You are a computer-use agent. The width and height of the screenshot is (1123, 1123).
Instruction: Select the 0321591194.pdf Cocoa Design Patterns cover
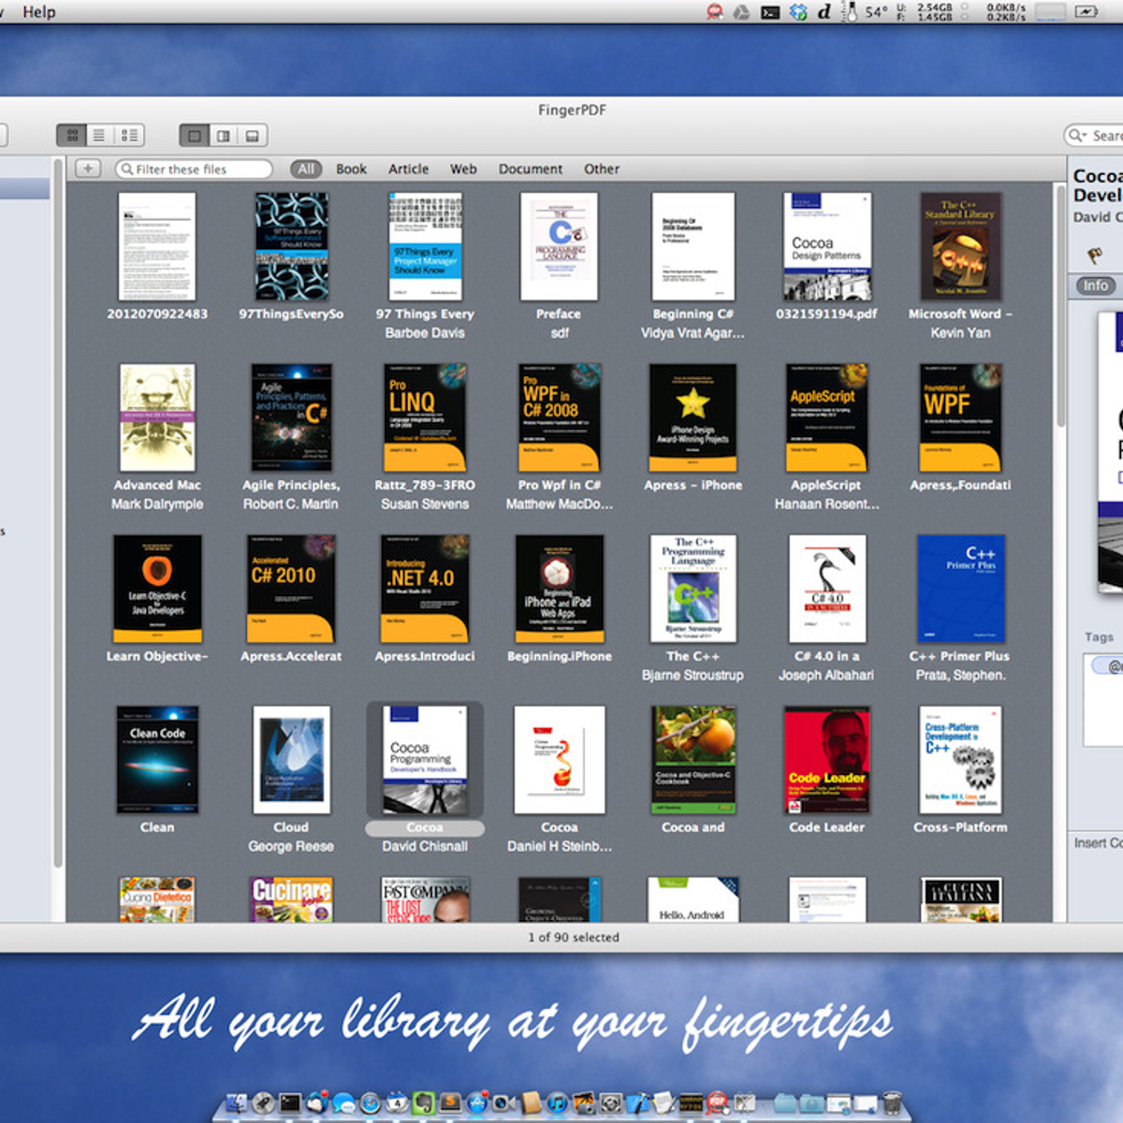point(827,247)
